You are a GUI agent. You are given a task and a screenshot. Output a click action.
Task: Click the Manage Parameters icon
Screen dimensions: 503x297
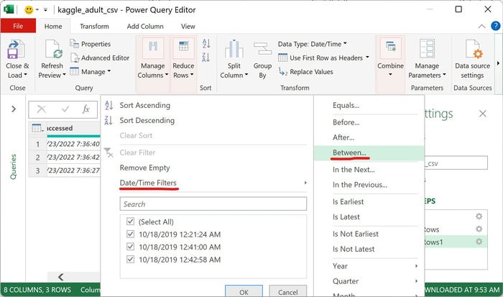(427, 49)
